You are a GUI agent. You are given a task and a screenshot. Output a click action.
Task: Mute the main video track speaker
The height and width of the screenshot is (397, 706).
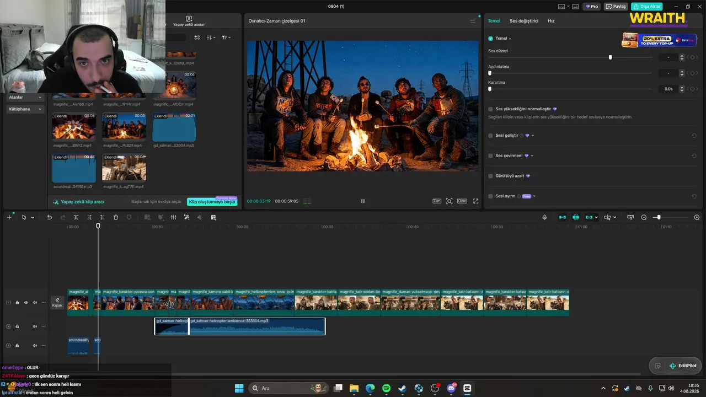click(35, 302)
